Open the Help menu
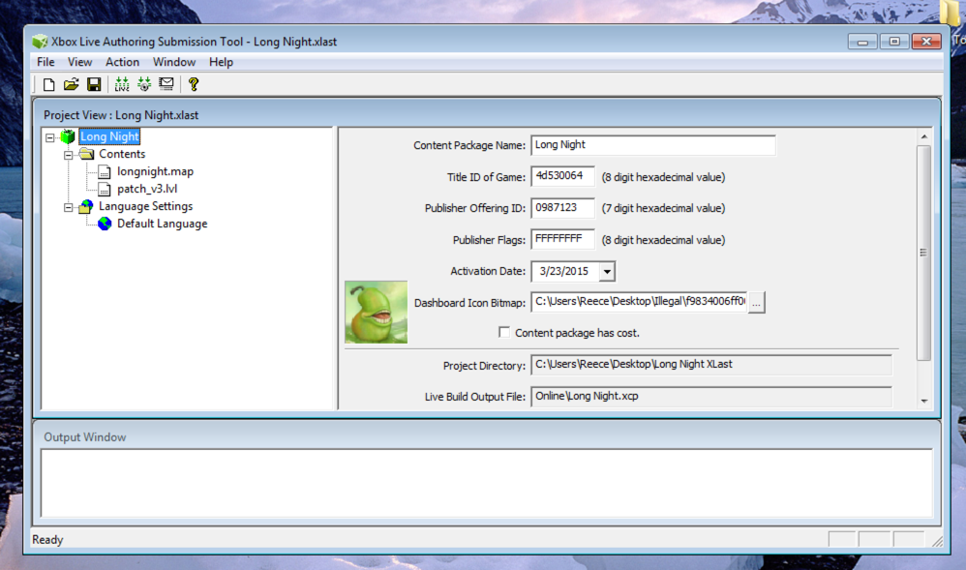This screenshot has width=966, height=570. click(221, 62)
